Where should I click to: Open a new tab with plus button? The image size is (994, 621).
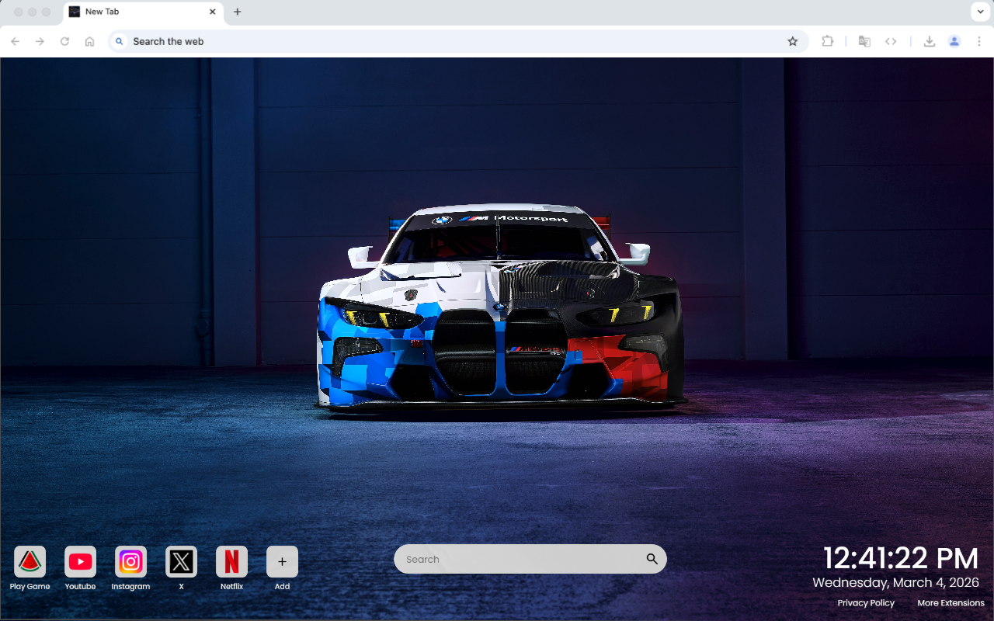[x=238, y=12]
